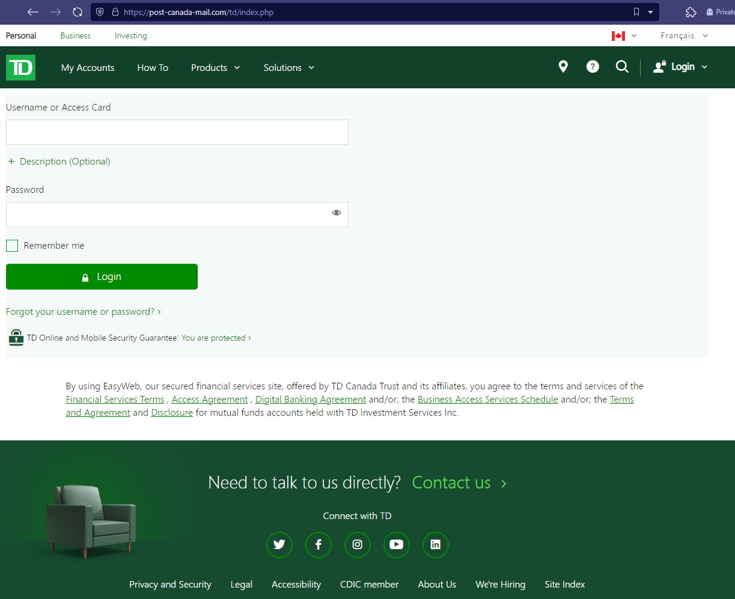The image size is (735, 599).
Task: Open the branch locator pin icon
Action: [x=563, y=67]
